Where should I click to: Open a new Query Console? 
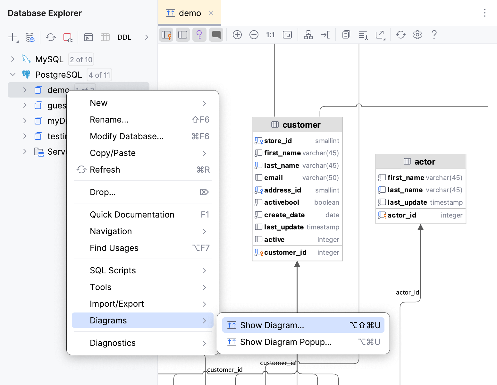point(88,37)
